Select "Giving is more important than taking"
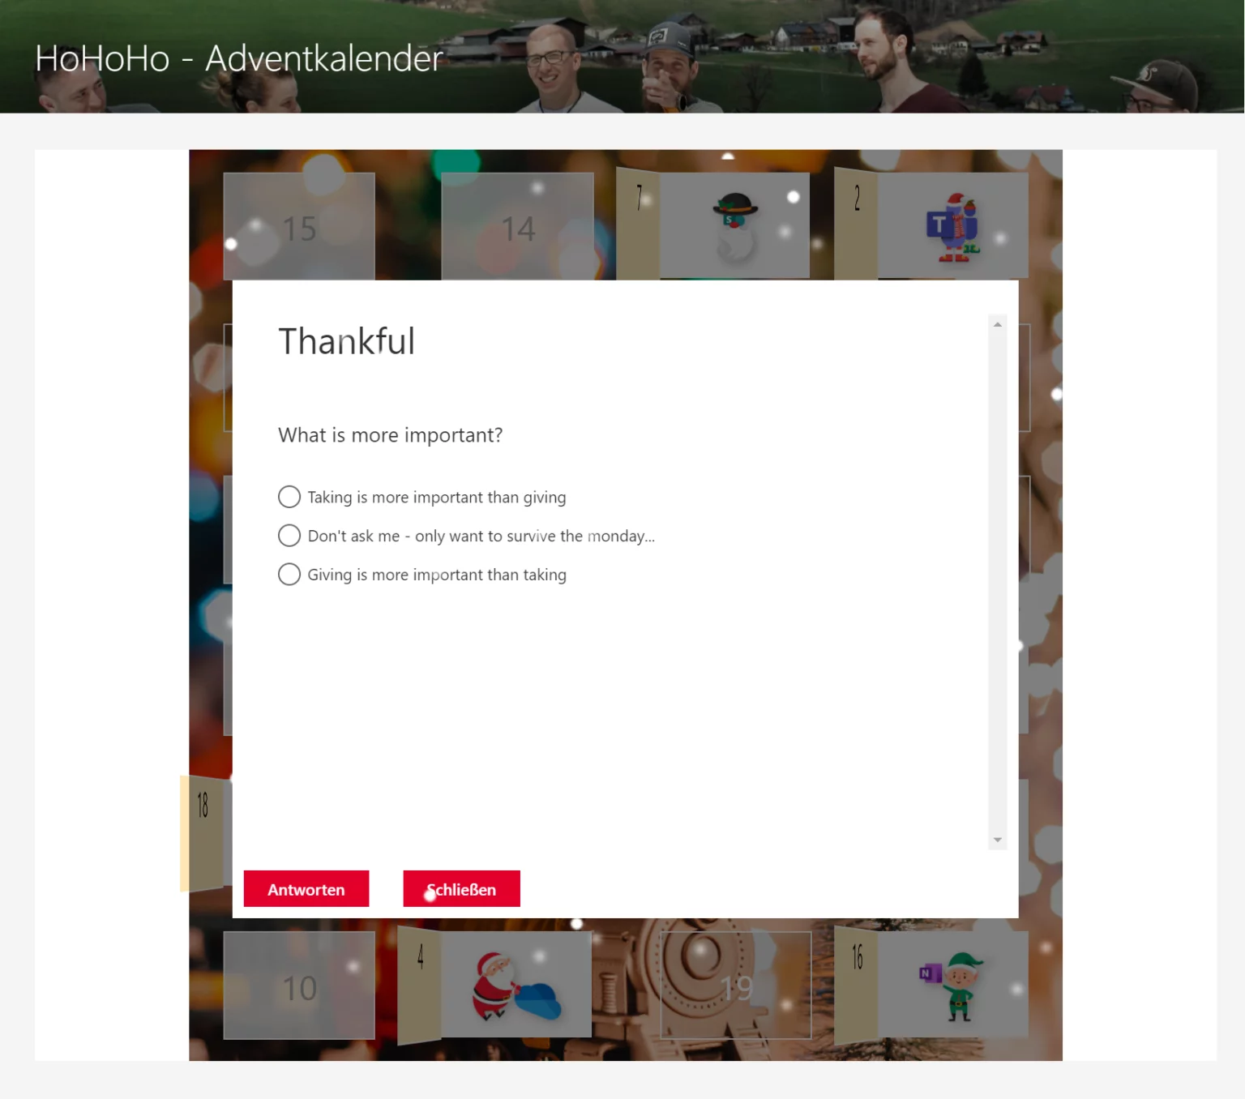1245x1099 pixels. tap(289, 574)
